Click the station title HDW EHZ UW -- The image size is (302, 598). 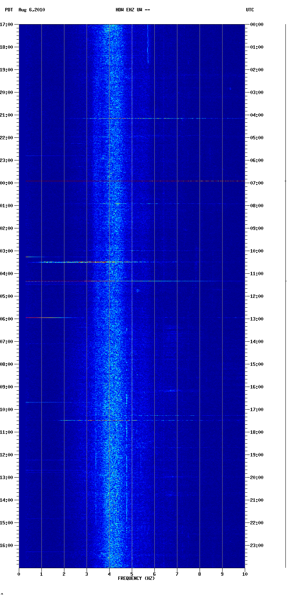tap(133, 10)
